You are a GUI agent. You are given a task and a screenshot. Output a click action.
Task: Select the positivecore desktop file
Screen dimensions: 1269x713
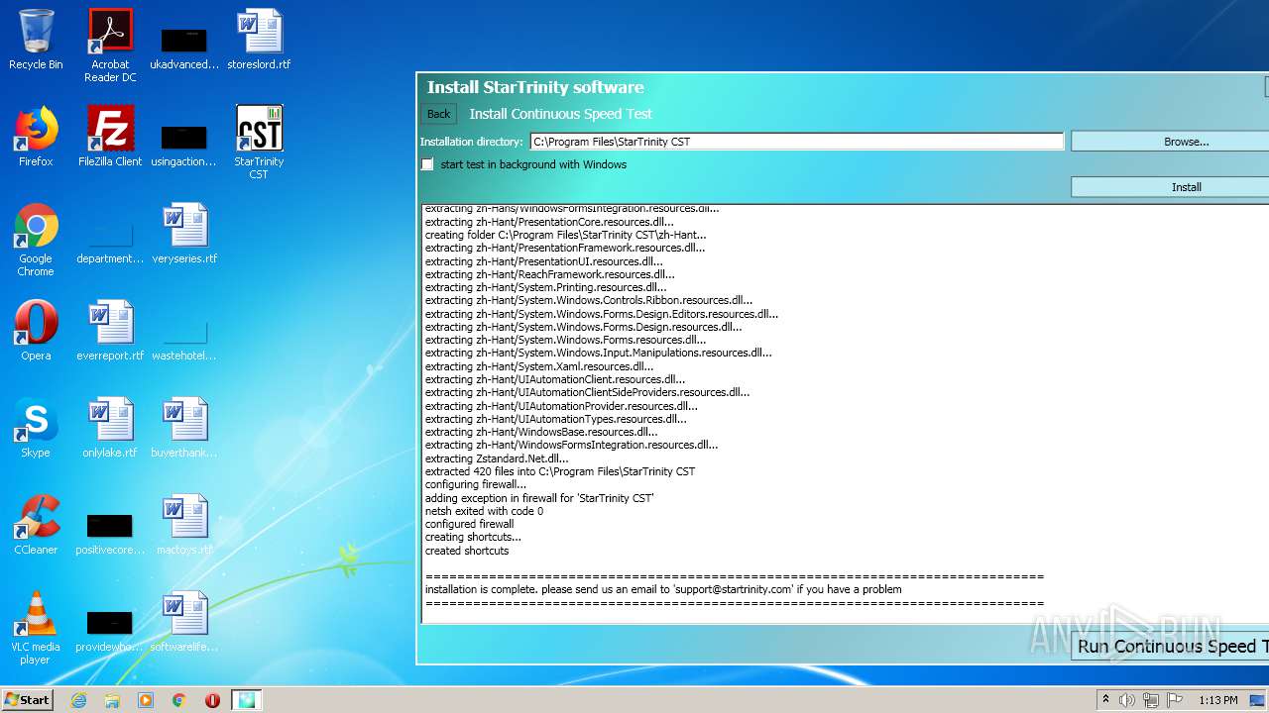(x=110, y=535)
